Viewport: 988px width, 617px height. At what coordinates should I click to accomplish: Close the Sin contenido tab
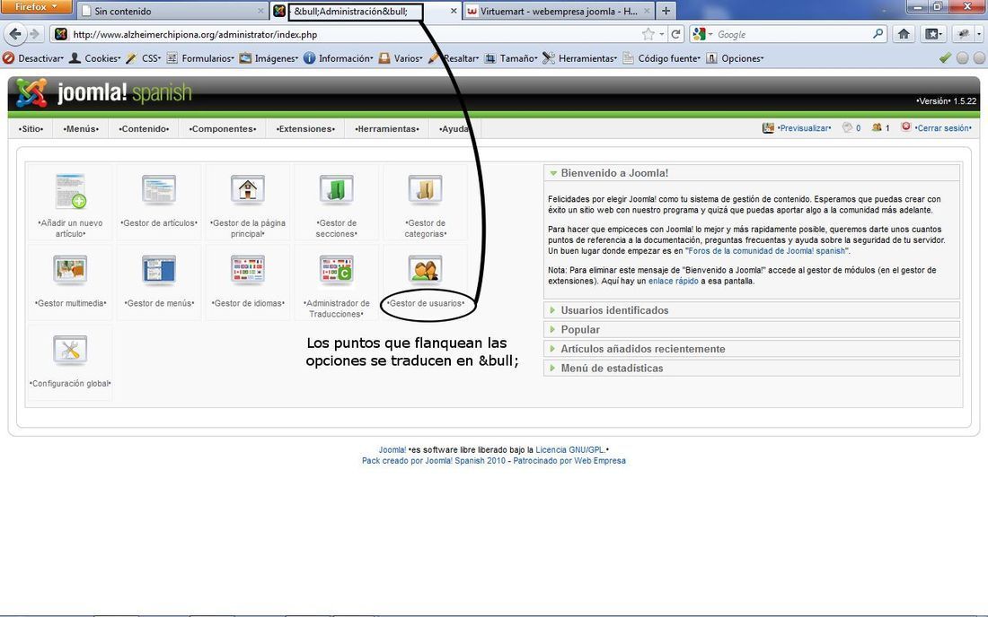(x=260, y=12)
